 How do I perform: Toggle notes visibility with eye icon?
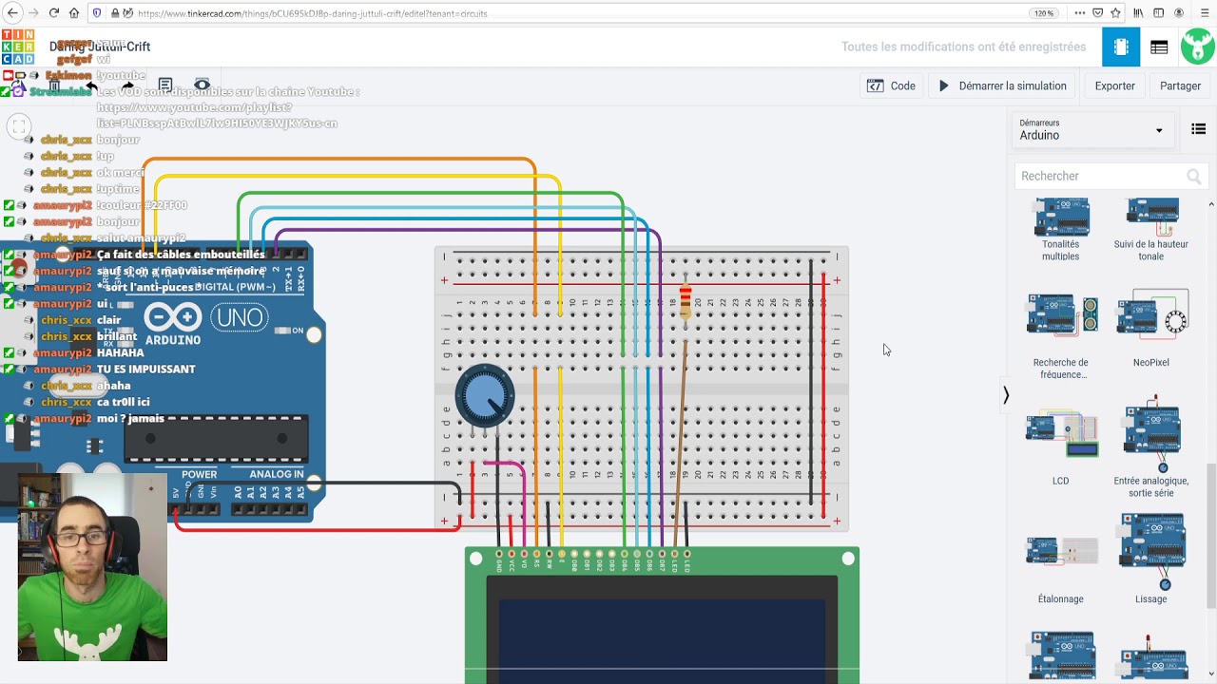(x=202, y=85)
